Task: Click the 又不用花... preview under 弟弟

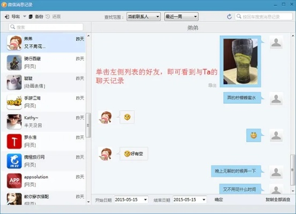Action: click(x=35, y=47)
